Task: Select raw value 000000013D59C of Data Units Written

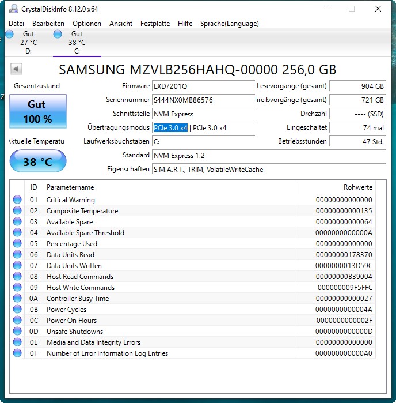Action: pyautogui.click(x=344, y=266)
